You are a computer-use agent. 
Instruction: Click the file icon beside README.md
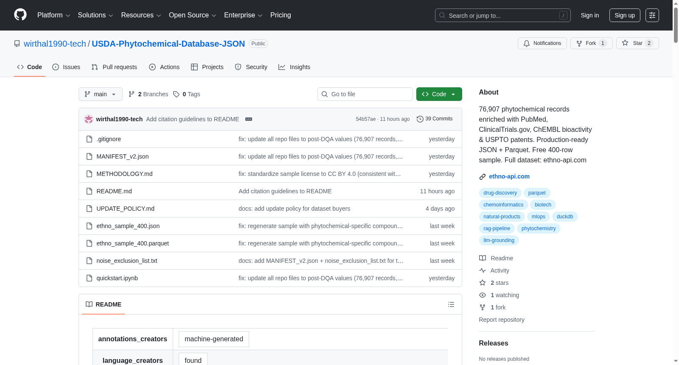pos(89,191)
